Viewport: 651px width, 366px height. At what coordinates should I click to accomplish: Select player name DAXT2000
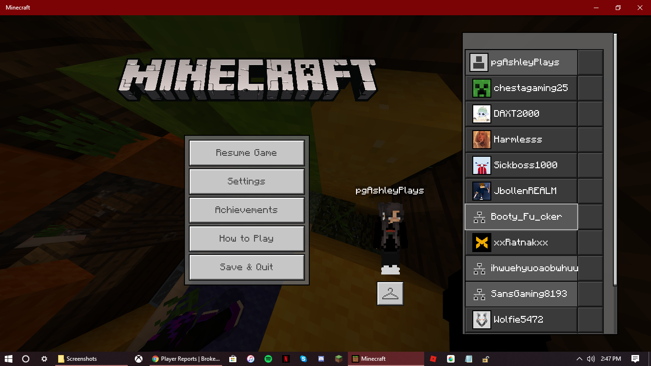517,114
